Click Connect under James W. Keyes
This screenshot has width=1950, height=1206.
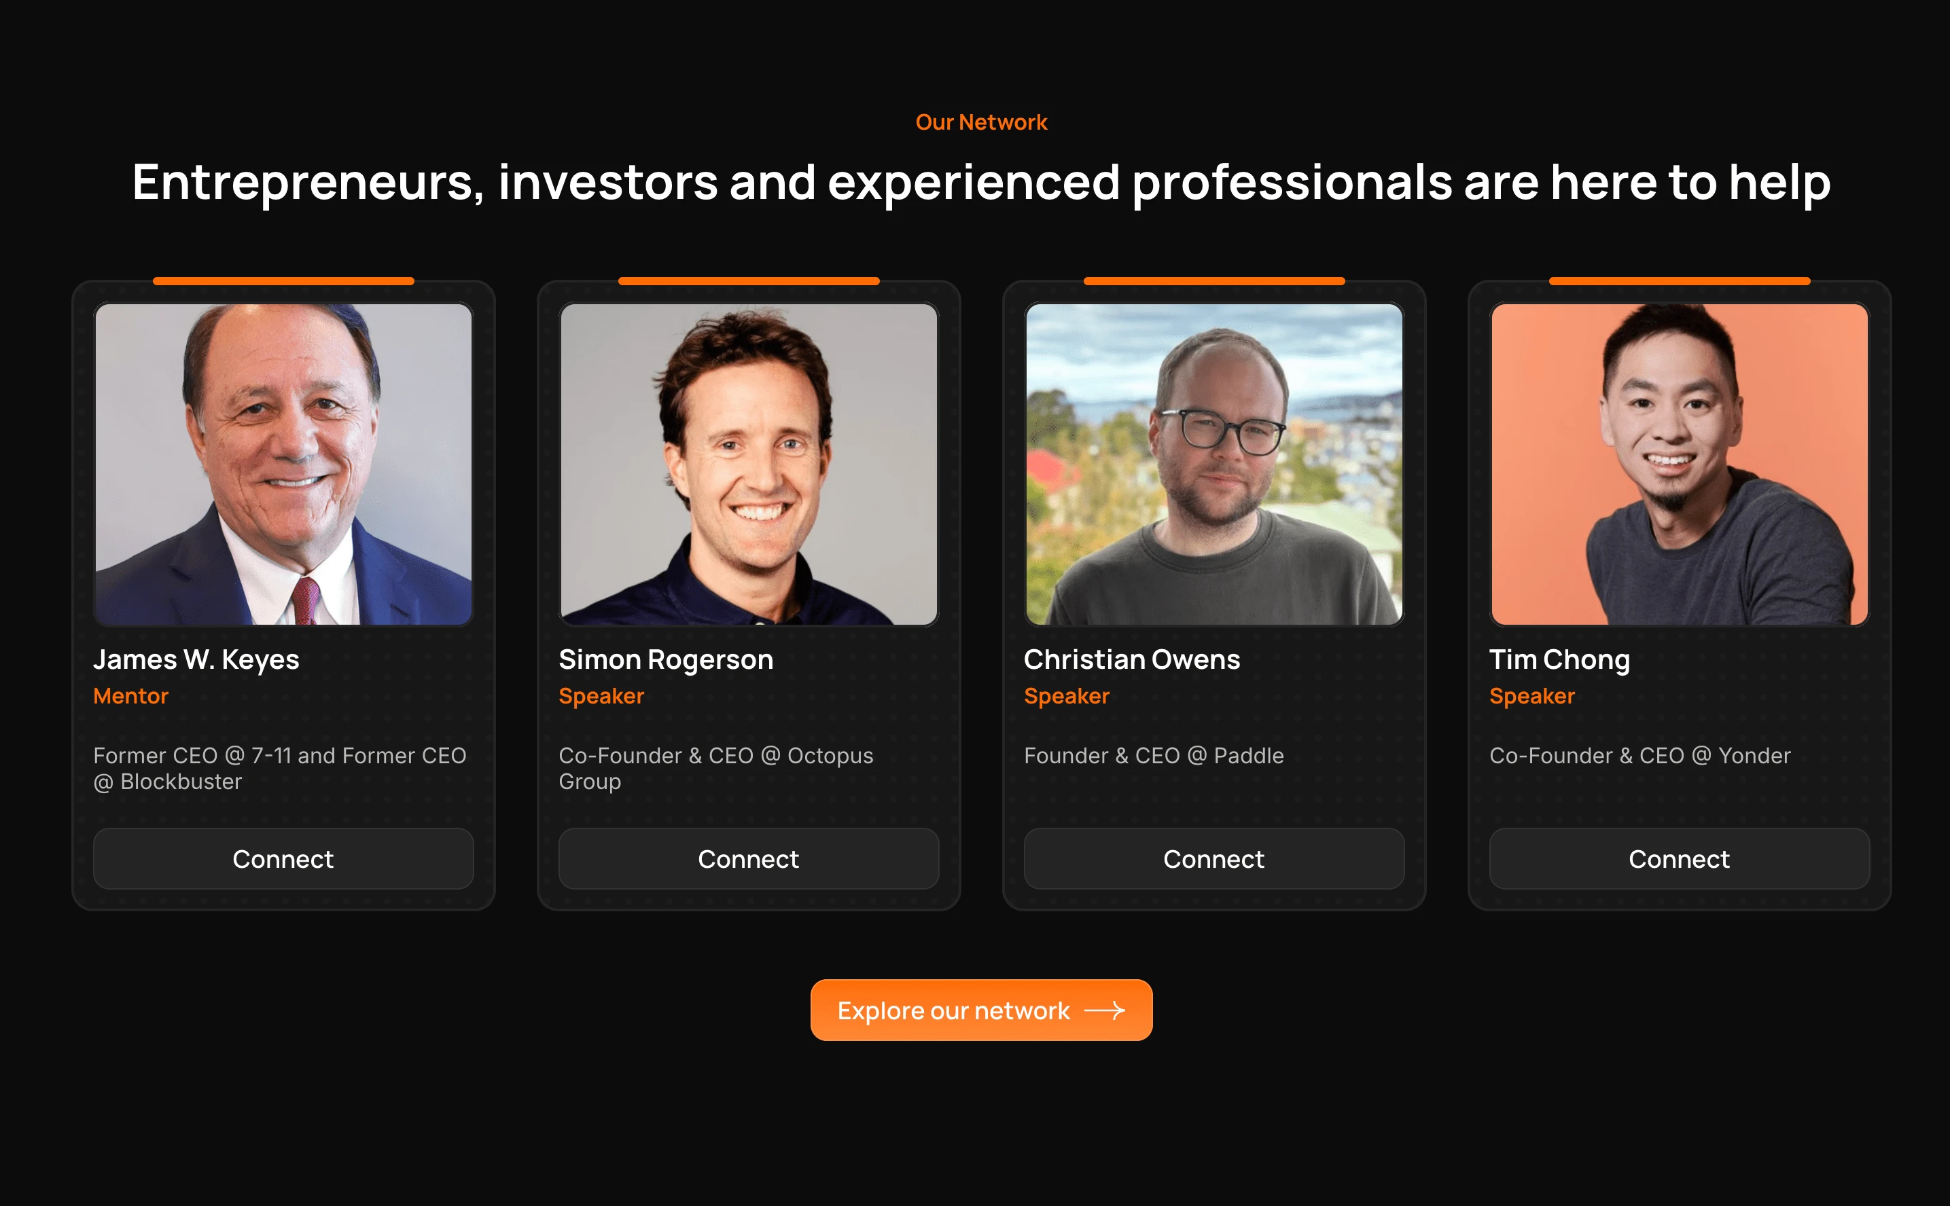283,858
